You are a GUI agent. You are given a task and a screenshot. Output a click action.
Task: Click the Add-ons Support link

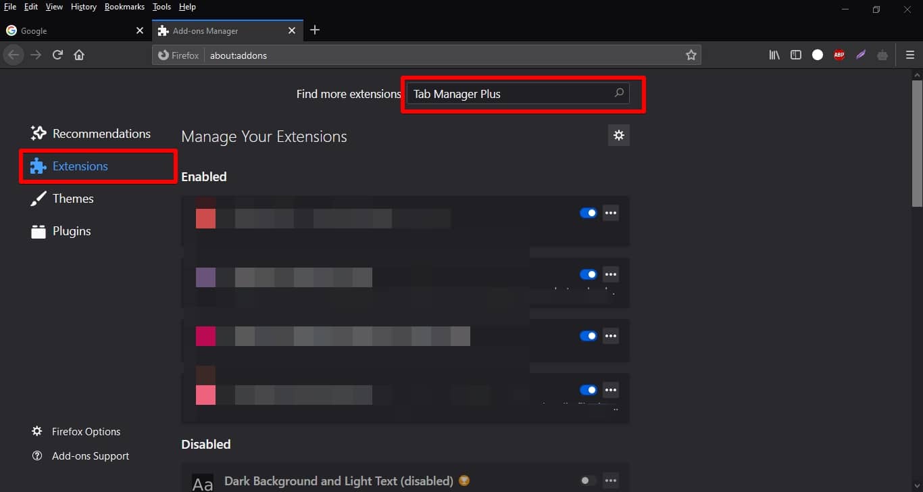tap(90, 456)
